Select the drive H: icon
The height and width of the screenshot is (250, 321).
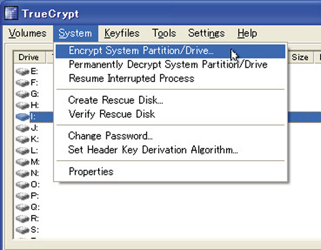(23, 105)
